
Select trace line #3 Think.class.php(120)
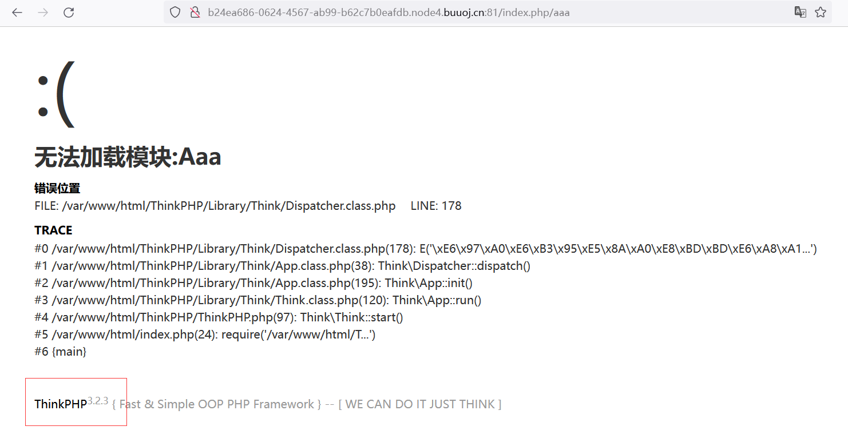click(x=258, y=300)
